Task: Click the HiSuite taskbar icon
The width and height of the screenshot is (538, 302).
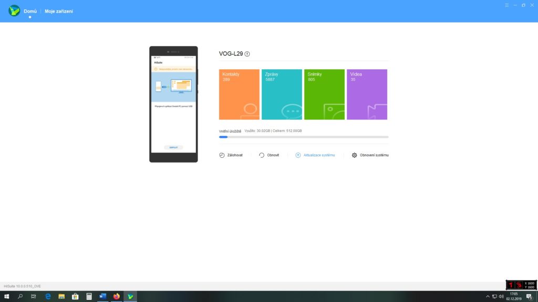Action: tap(130, 297)
